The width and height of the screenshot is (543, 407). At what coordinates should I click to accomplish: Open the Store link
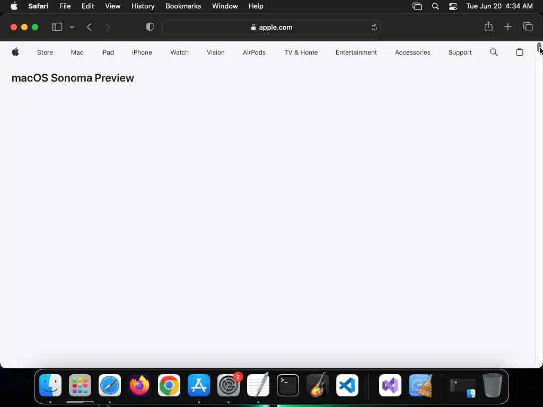[x=45, y=52]
